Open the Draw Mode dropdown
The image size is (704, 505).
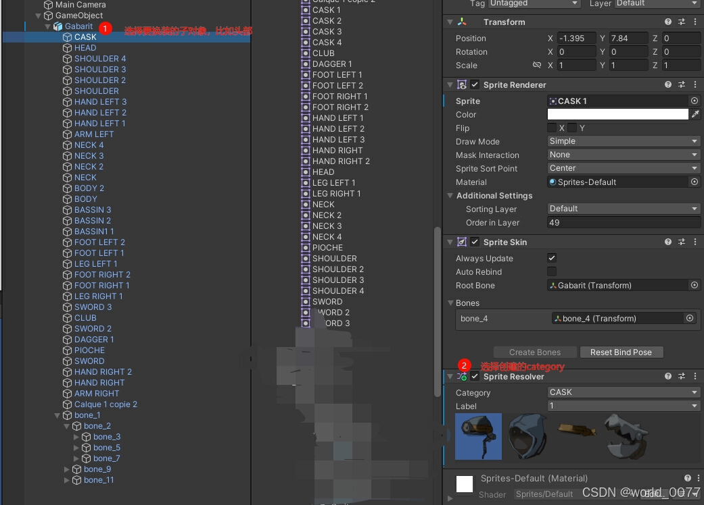(x=623, y=141)
